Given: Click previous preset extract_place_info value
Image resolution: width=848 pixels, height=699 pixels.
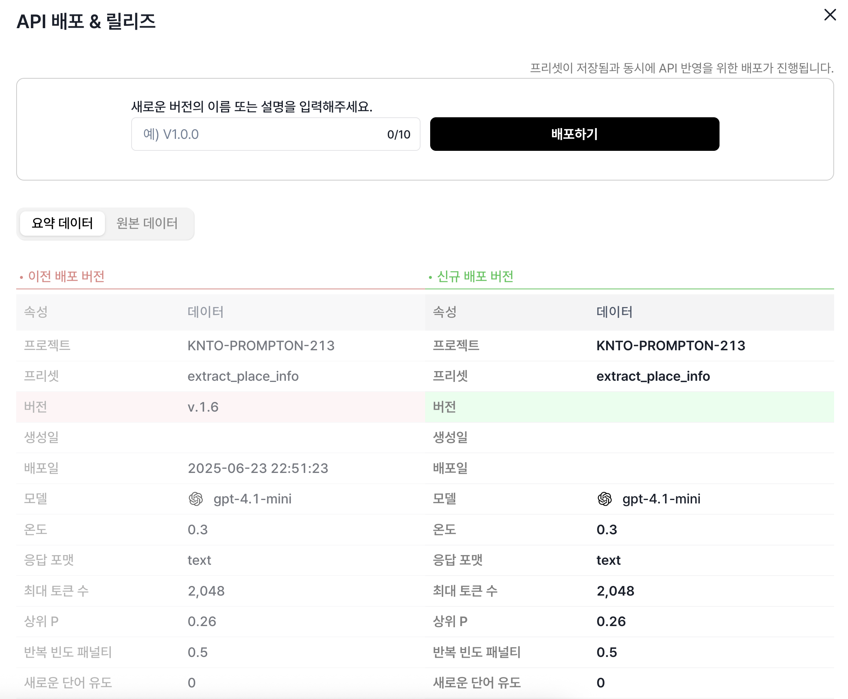Looking at the screenshot, I should 243,377.
